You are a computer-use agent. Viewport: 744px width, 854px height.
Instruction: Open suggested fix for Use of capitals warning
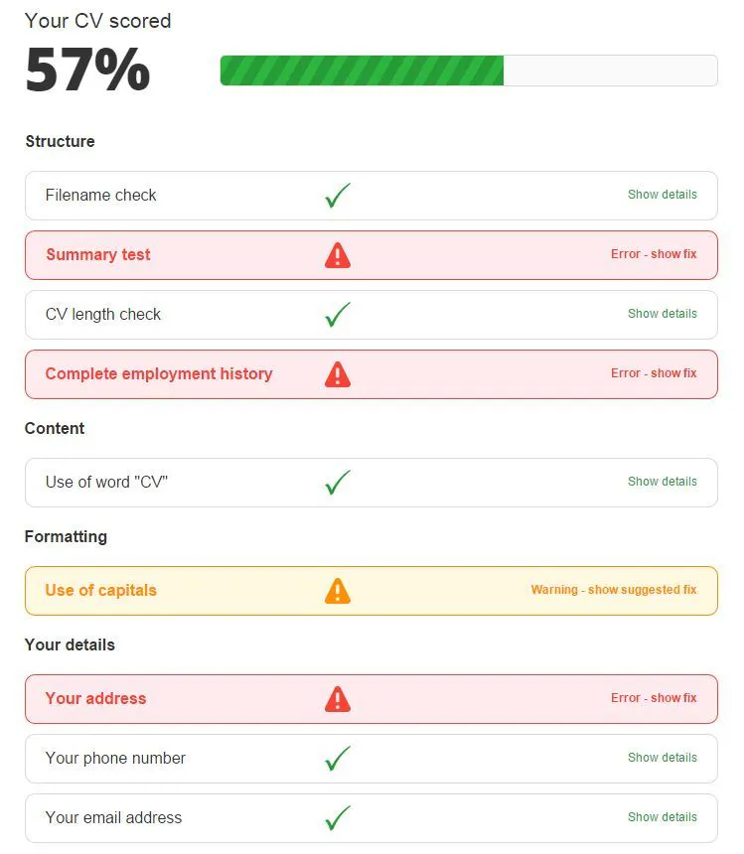615,590
